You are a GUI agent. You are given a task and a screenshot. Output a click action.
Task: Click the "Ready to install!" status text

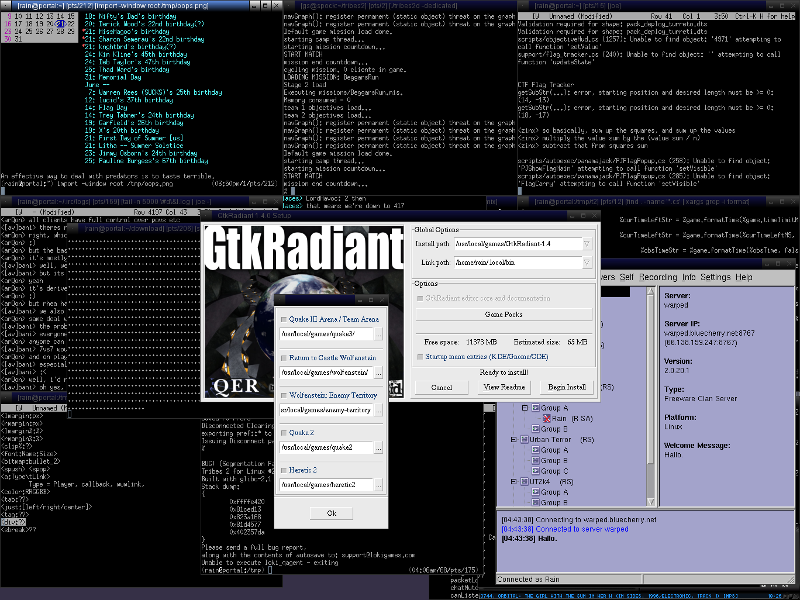coord(504,373)
